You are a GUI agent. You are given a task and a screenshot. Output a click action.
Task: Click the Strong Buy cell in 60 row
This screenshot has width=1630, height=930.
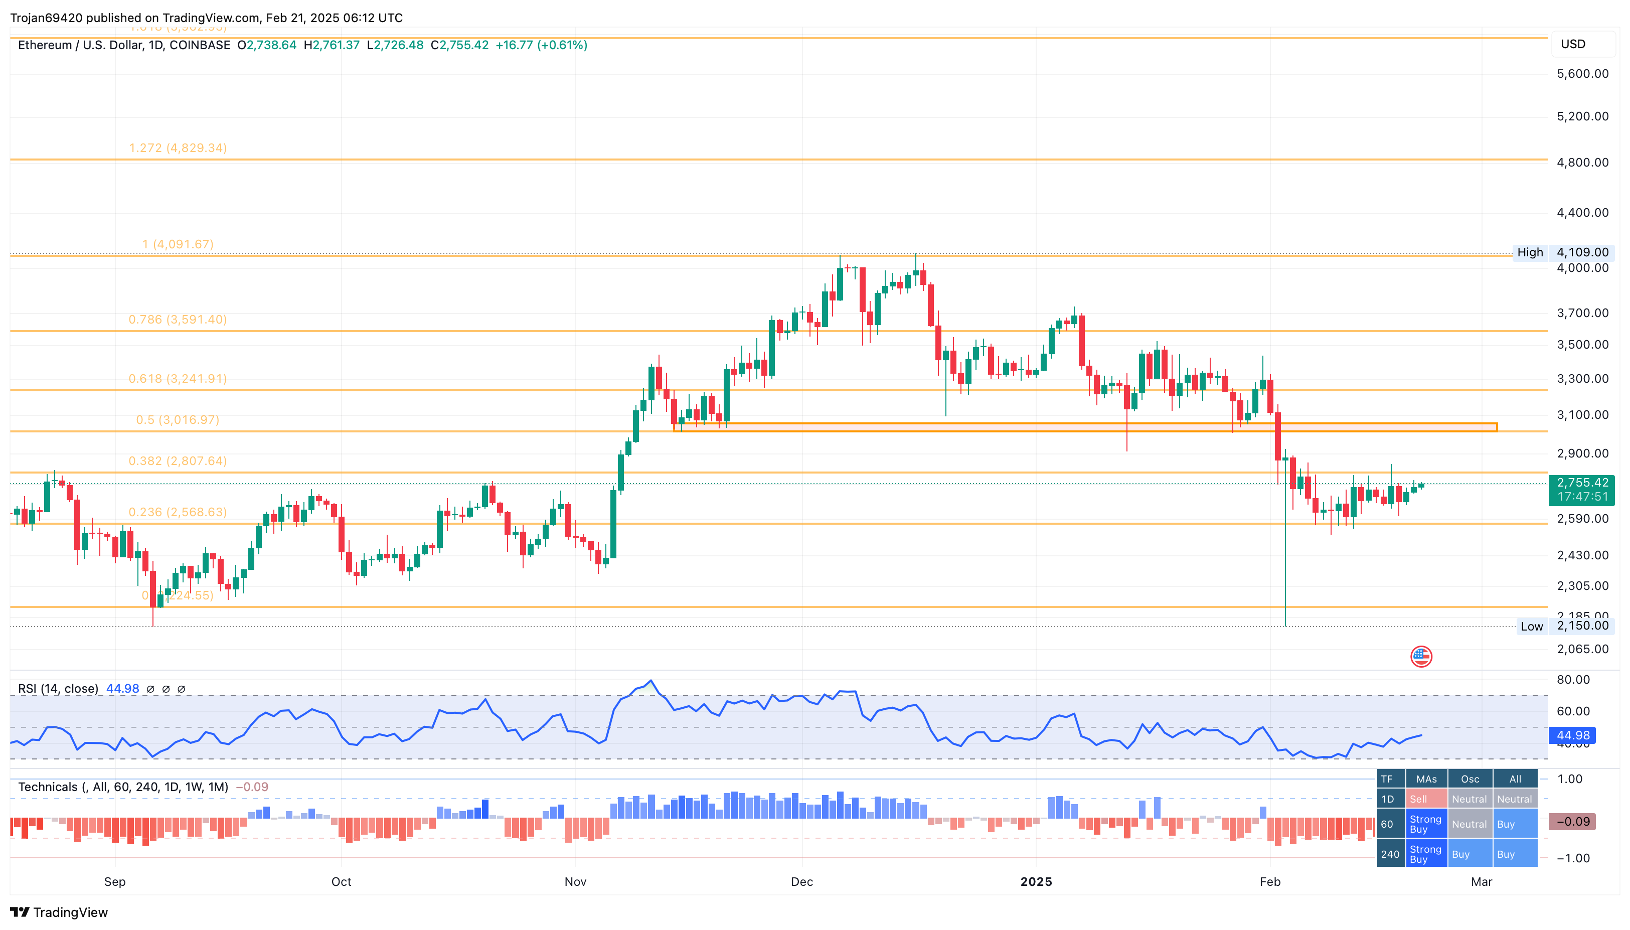tap(1426, 824)
